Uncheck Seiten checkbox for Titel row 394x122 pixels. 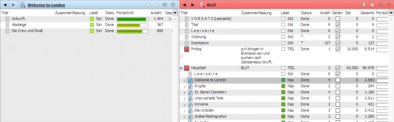click(338, 25)
